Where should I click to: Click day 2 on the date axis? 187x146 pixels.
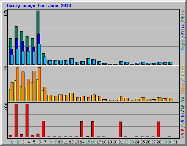(18, 142)
